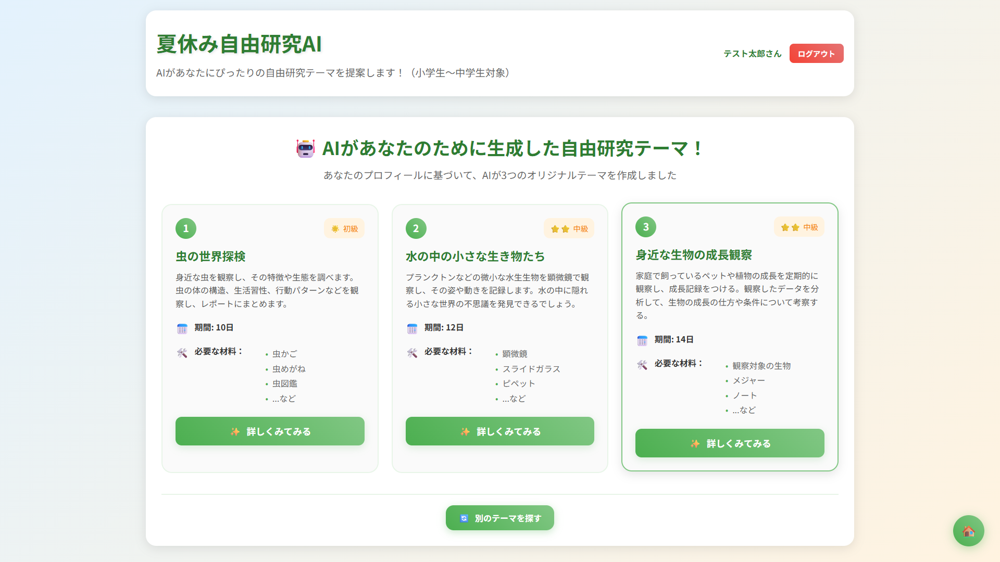1000x562 pixels.
Task: Open details for 水の中の小さな生き物たち
Action: coord(500,431)
